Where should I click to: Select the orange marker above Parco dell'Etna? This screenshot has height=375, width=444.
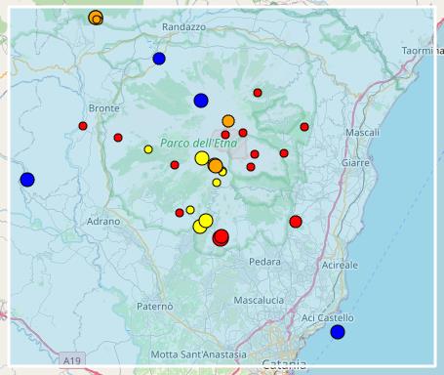tap(228, 121)
